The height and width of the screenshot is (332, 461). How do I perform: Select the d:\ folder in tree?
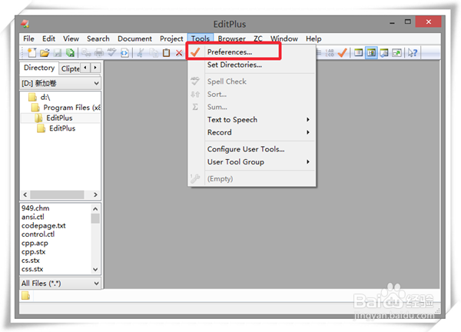(45, 97)
